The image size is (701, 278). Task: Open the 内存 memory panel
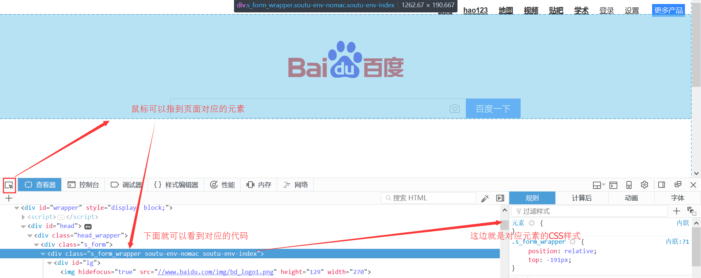tap(259, 185)
